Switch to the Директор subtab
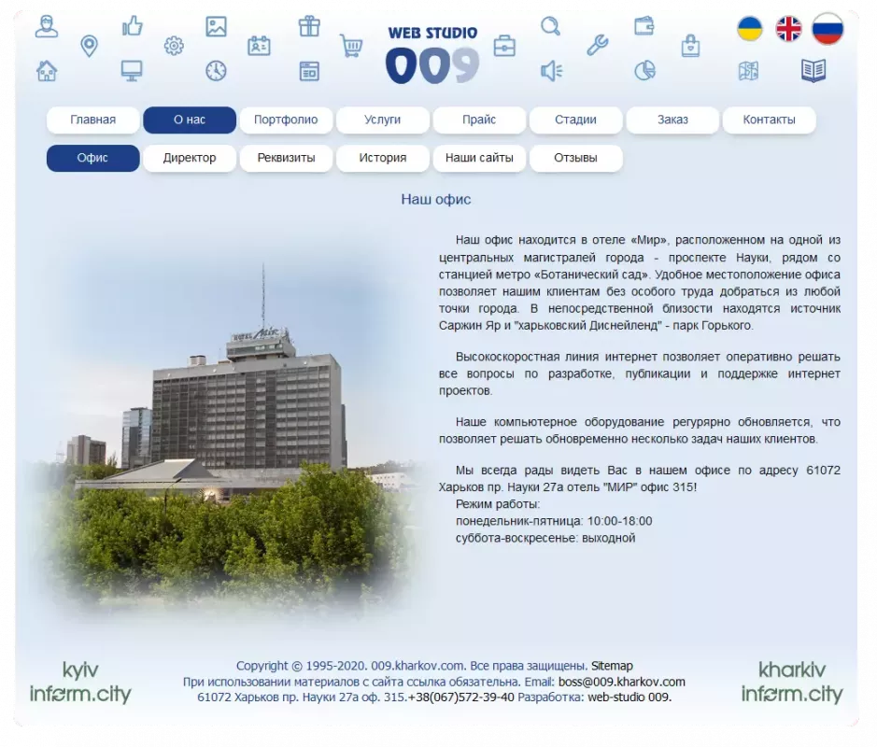Screen dimensions: 877x747 coord(190,159)
